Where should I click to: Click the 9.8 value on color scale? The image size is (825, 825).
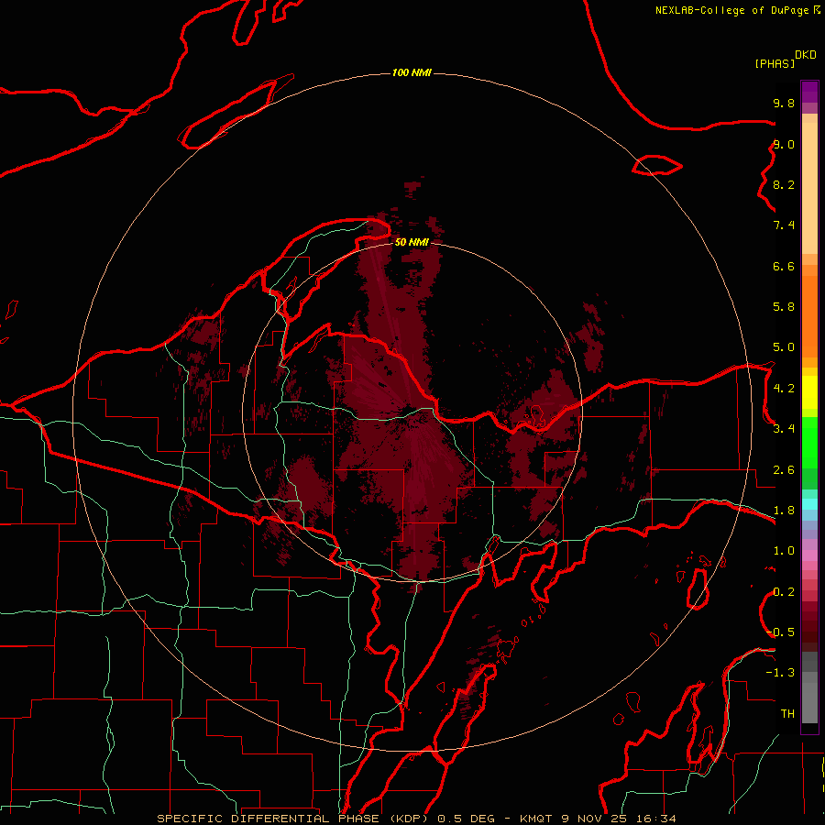[784, 103]
